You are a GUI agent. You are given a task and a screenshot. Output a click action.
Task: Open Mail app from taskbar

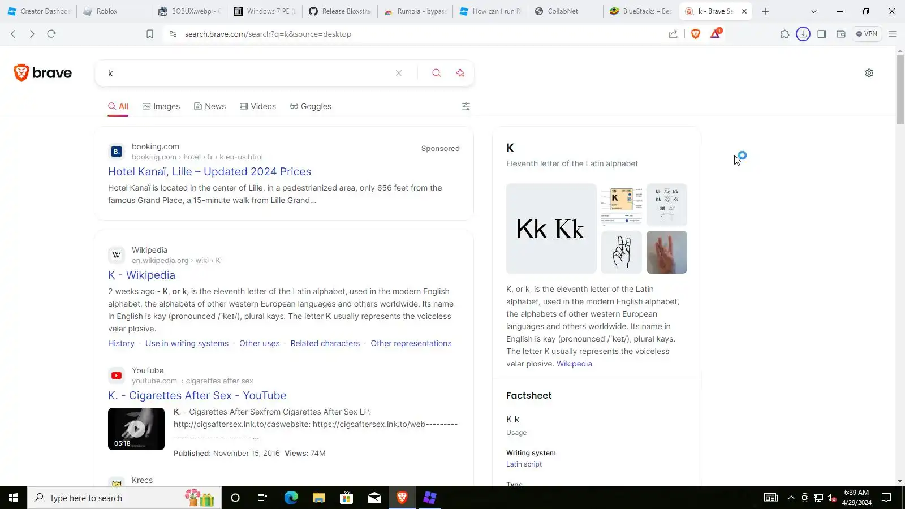coord(374,498)
